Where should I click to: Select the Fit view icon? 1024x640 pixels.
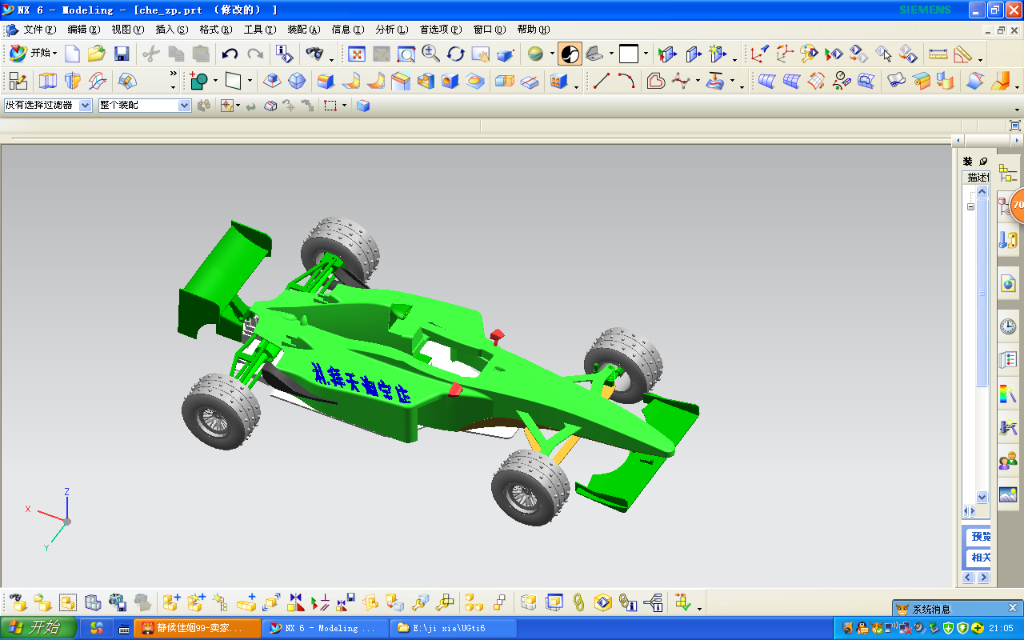[357, 54]
